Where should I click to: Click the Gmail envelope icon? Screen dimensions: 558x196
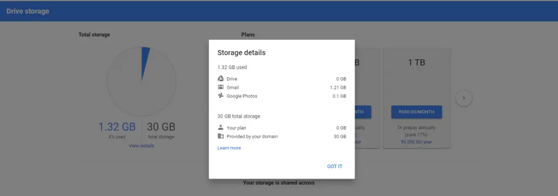click(221, 87)
